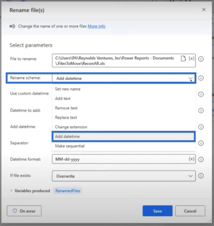The height and width of the screenshot is (226, 214).
Task: Close the Rename file(s) dialog
Action: 204,10
